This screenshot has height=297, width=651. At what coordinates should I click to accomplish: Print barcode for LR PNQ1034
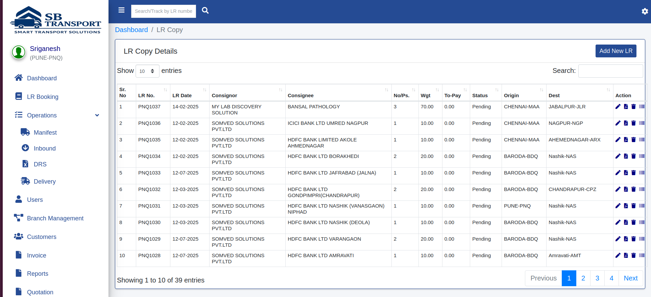pos(642,156)
